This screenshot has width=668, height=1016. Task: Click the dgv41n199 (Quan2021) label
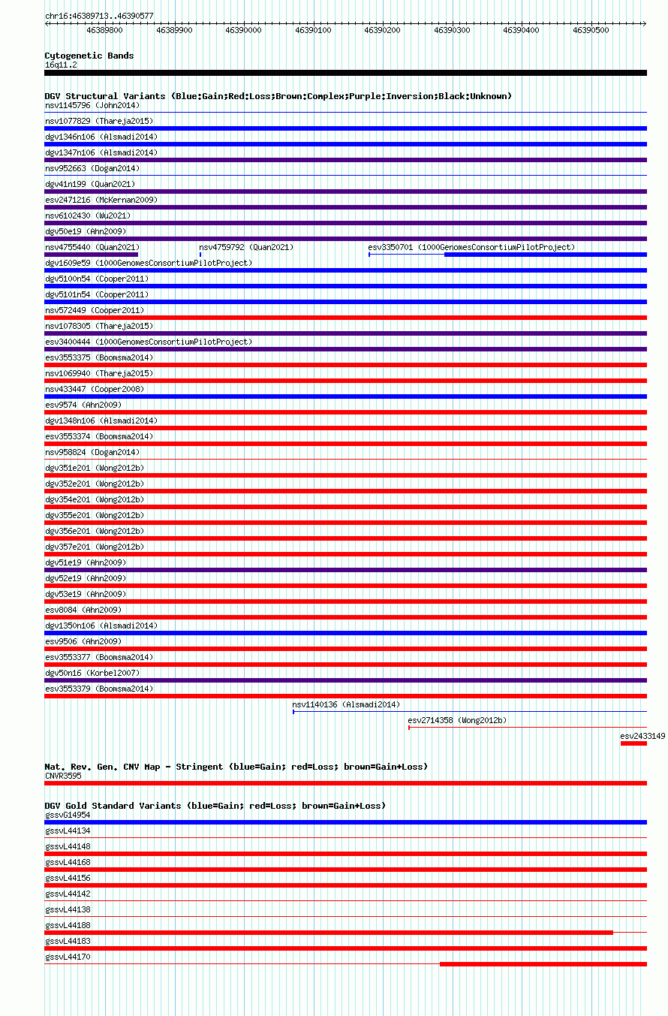90,184
